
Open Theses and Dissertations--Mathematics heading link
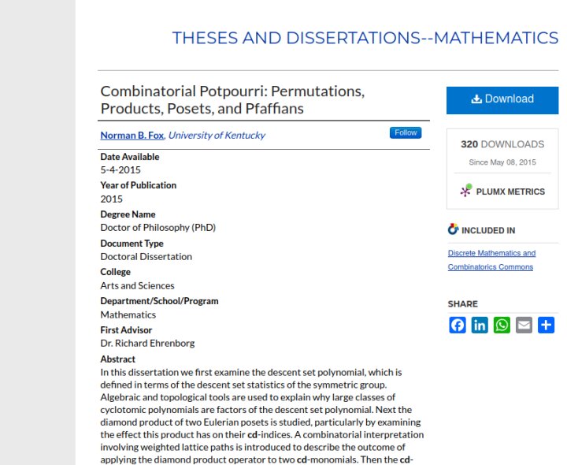[365, 38]
